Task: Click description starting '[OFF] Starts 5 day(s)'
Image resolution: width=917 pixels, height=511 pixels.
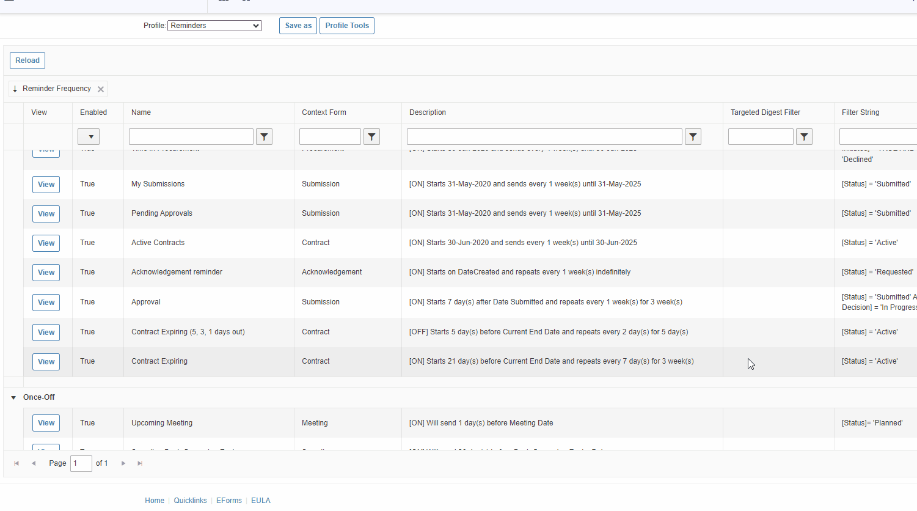Action: tap(549, 332)
